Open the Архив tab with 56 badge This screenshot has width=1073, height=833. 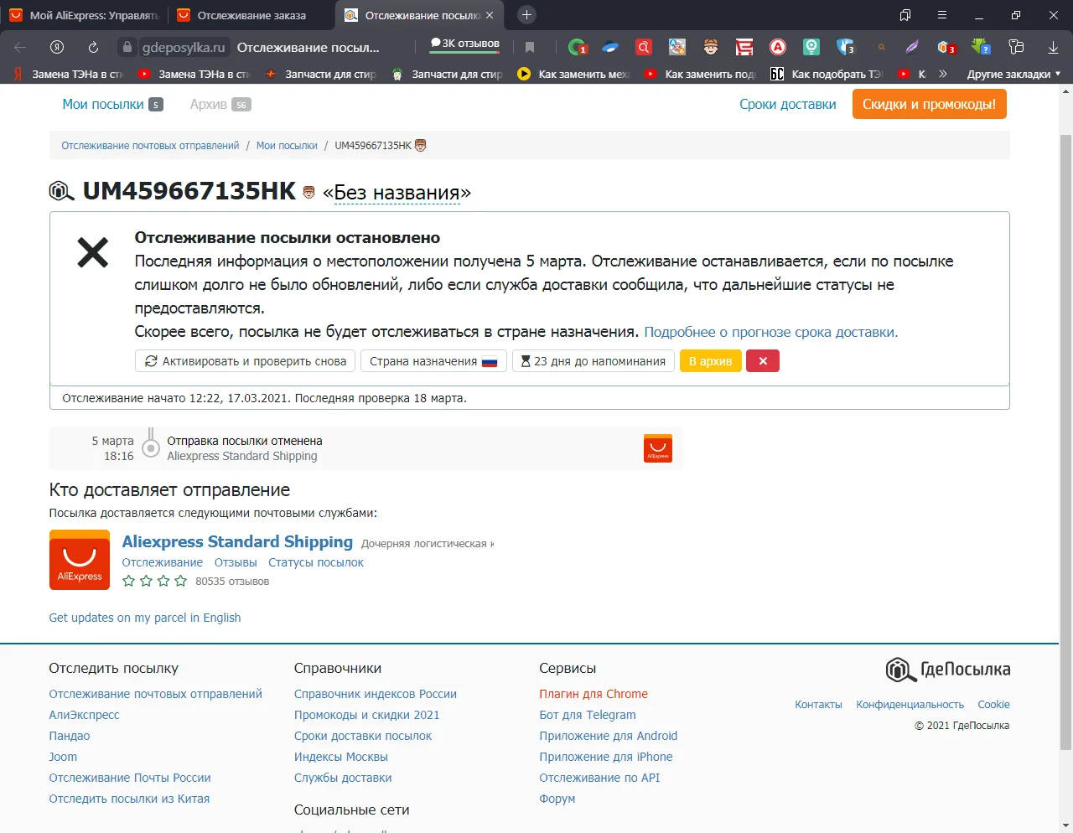[x=220, y=105]
